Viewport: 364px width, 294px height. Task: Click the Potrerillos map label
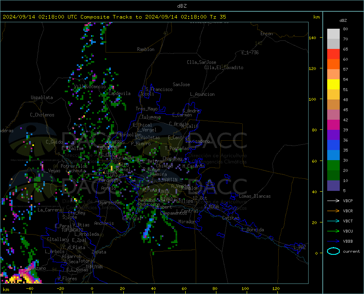point(74,166)
